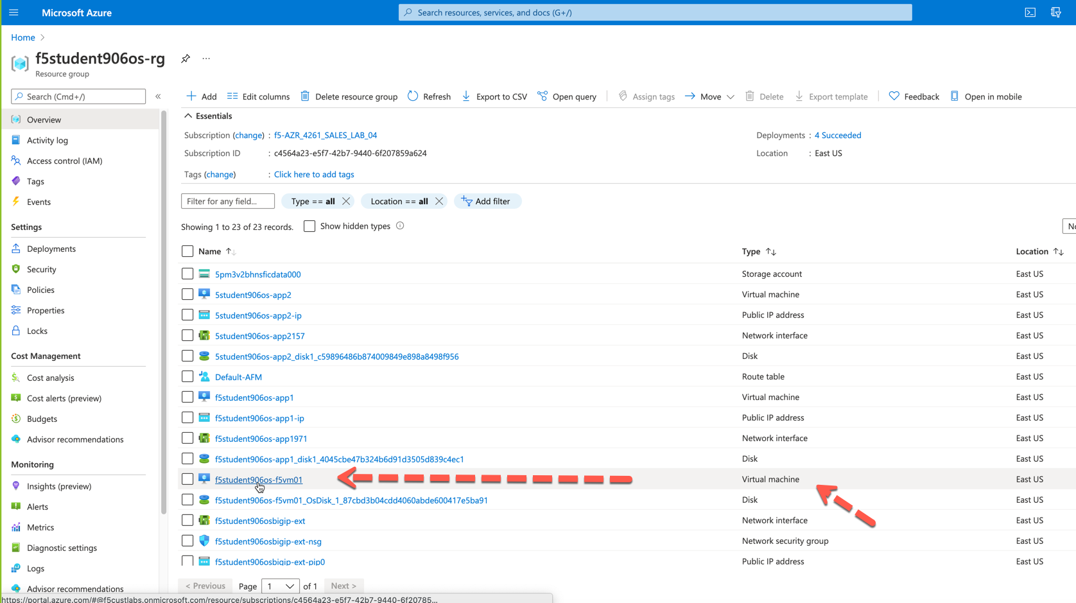Click the Add filter pill
Image resolution: width=1076 pixels, height=603 pixels.
click(487, 201)
